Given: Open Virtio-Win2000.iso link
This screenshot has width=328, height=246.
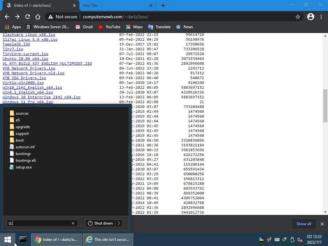Looking at the screenshot, I should tap(23, 83).
